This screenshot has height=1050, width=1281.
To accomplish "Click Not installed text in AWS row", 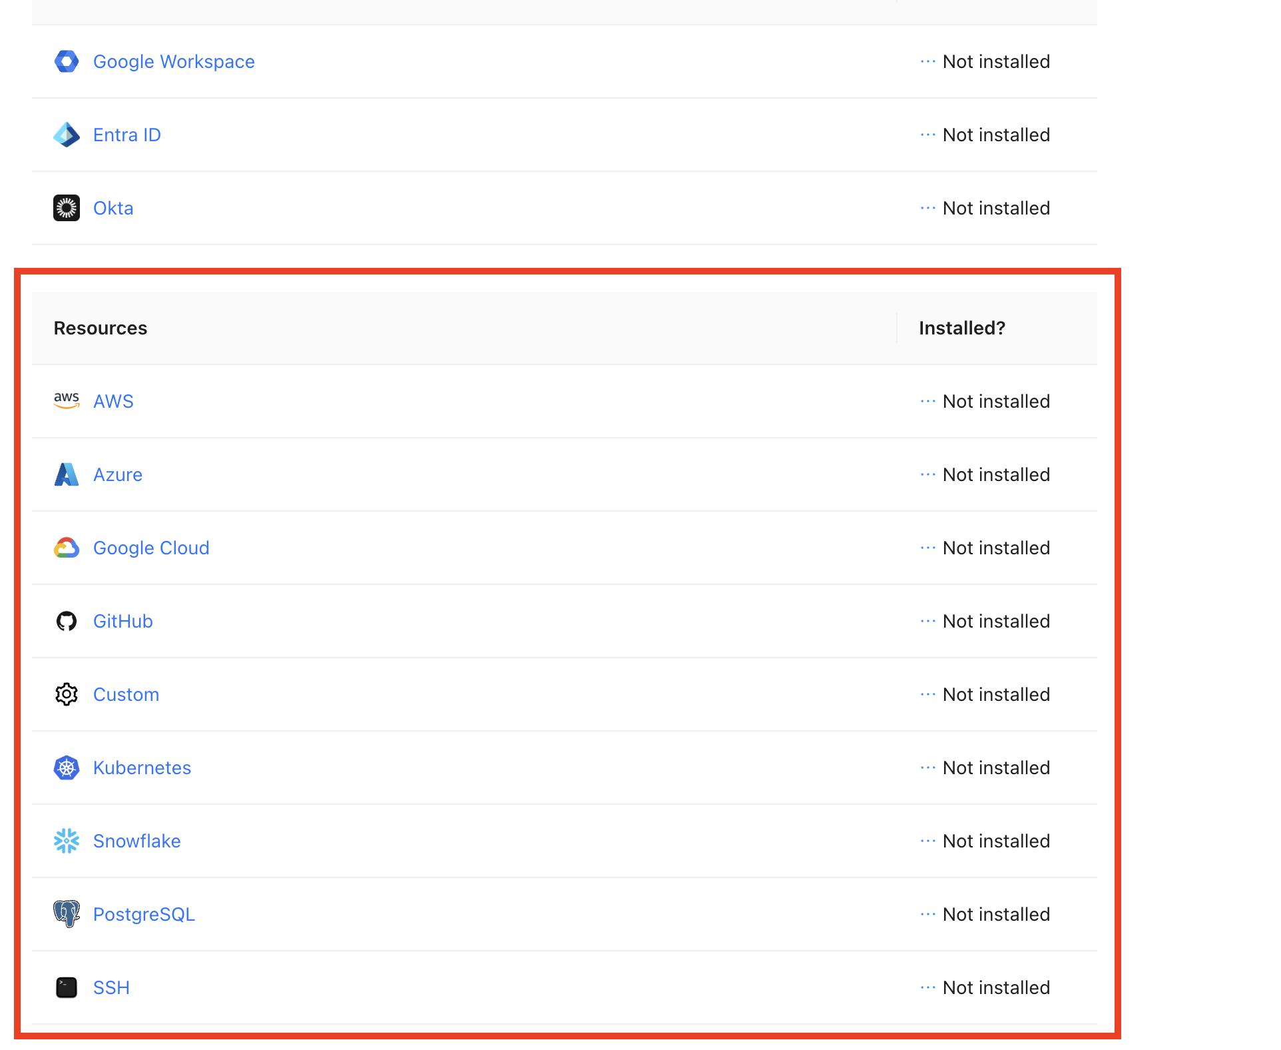I will [x=996, y=401].
